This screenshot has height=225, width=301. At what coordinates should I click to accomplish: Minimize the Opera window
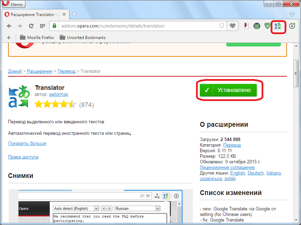click(x=269, y=3)
